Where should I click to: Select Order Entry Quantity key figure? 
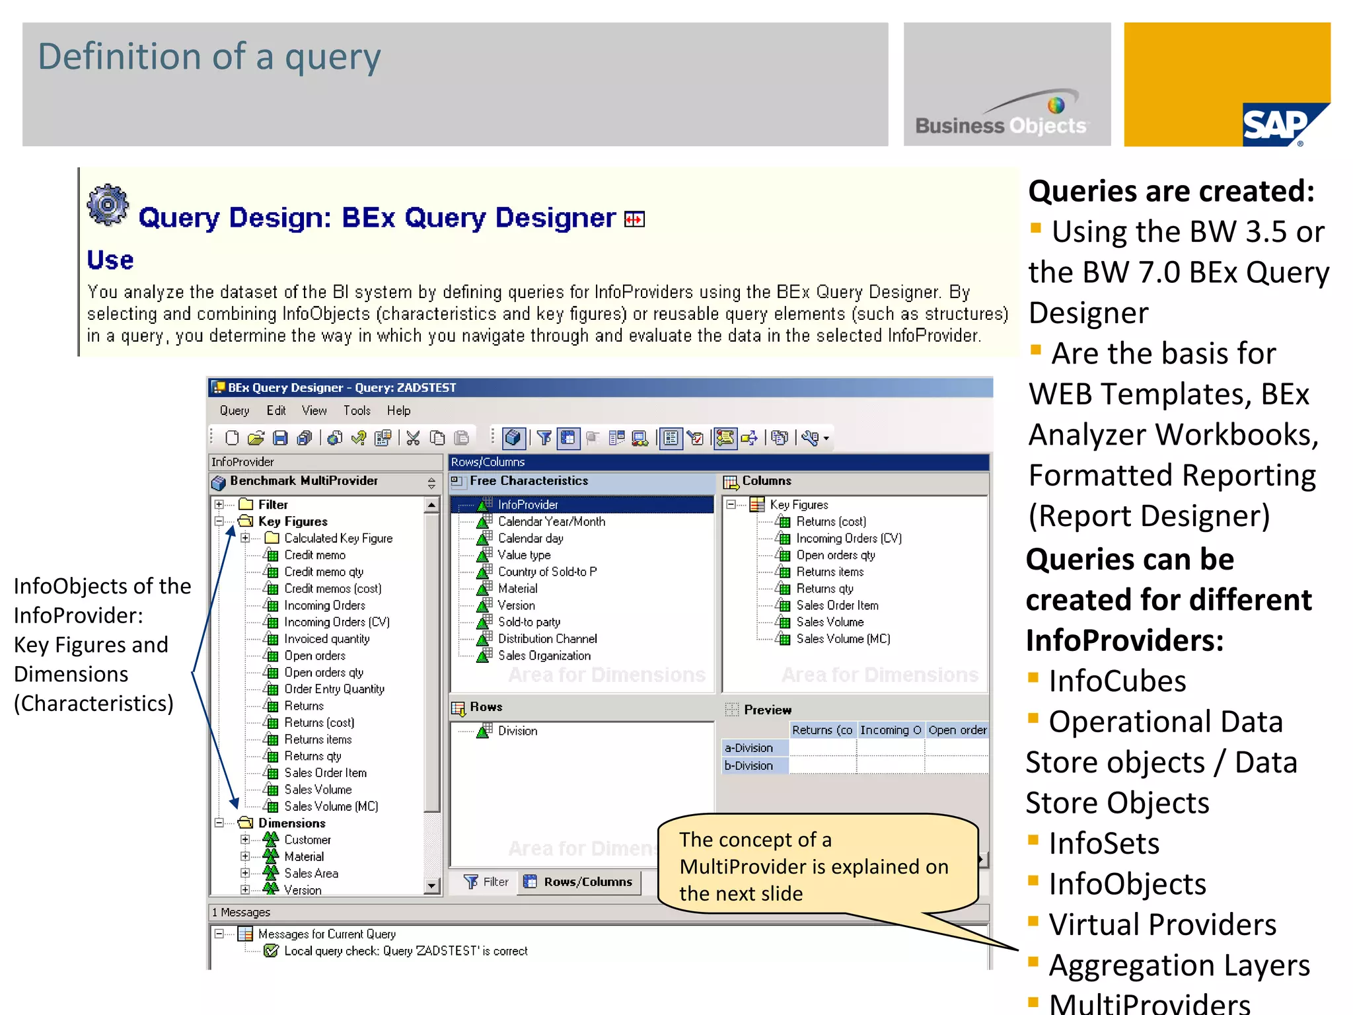[x=334, y=689]
